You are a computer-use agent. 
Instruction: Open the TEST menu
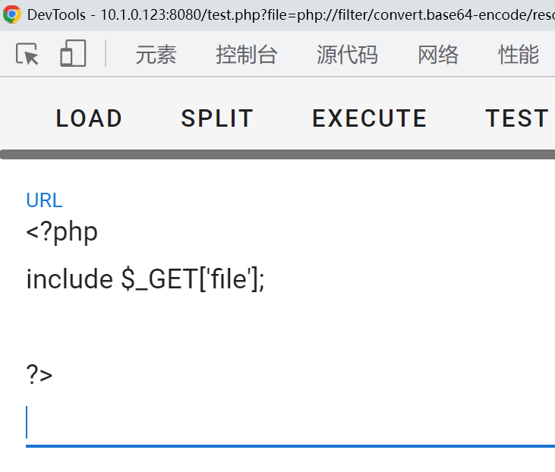[x=517, y=118]
